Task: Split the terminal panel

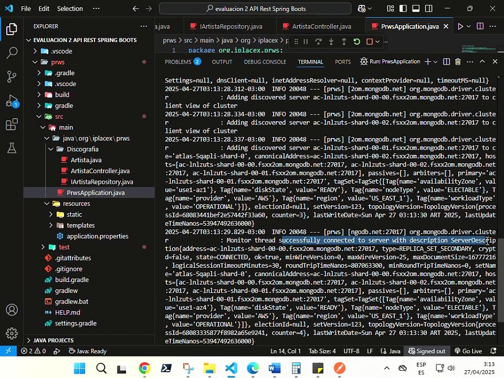Action: pos(446,61)
